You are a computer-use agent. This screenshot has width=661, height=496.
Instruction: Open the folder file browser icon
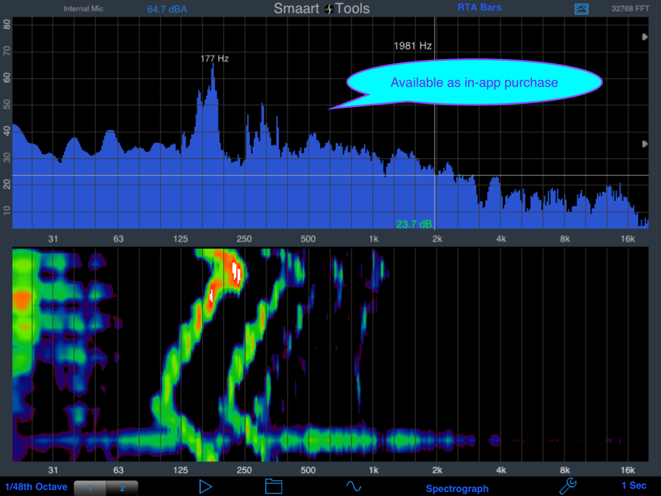point(274,486)
